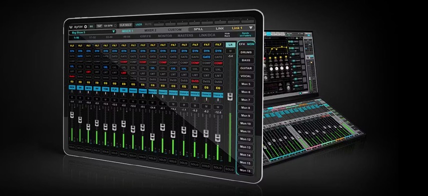The image size is (428, 196).
Task: Select the EFX sends tab
Action: (242, 44)
